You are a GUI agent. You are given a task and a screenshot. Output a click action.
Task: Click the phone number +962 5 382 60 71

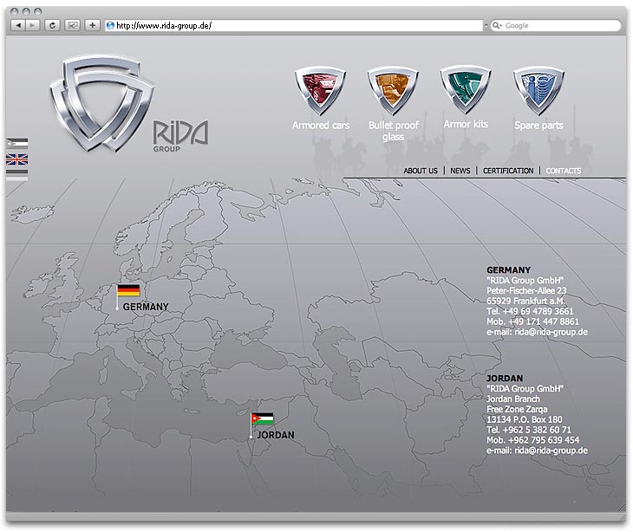click(x=537, y=430)
